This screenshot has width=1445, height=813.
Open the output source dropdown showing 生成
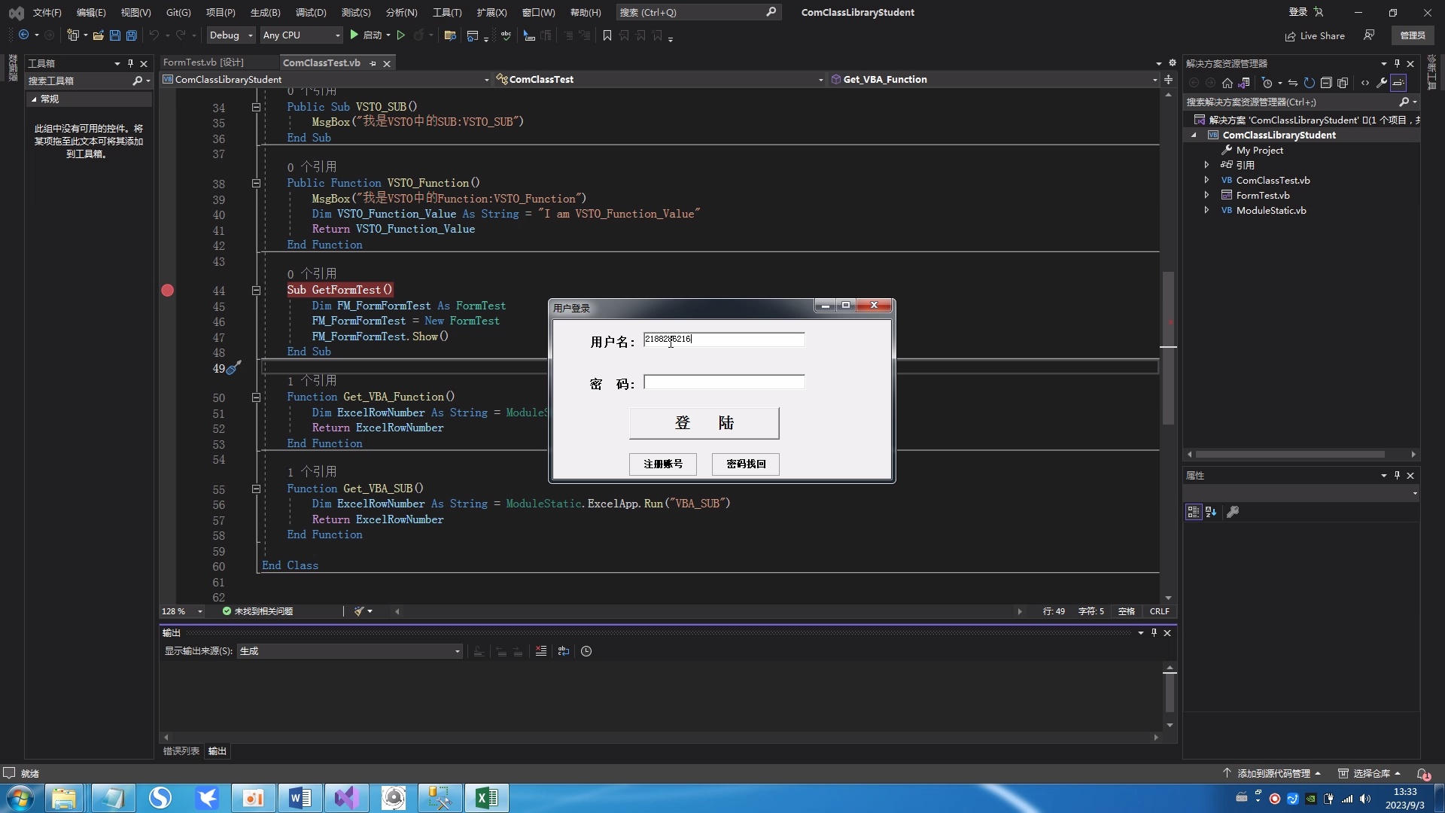click(x=349, y=651)
